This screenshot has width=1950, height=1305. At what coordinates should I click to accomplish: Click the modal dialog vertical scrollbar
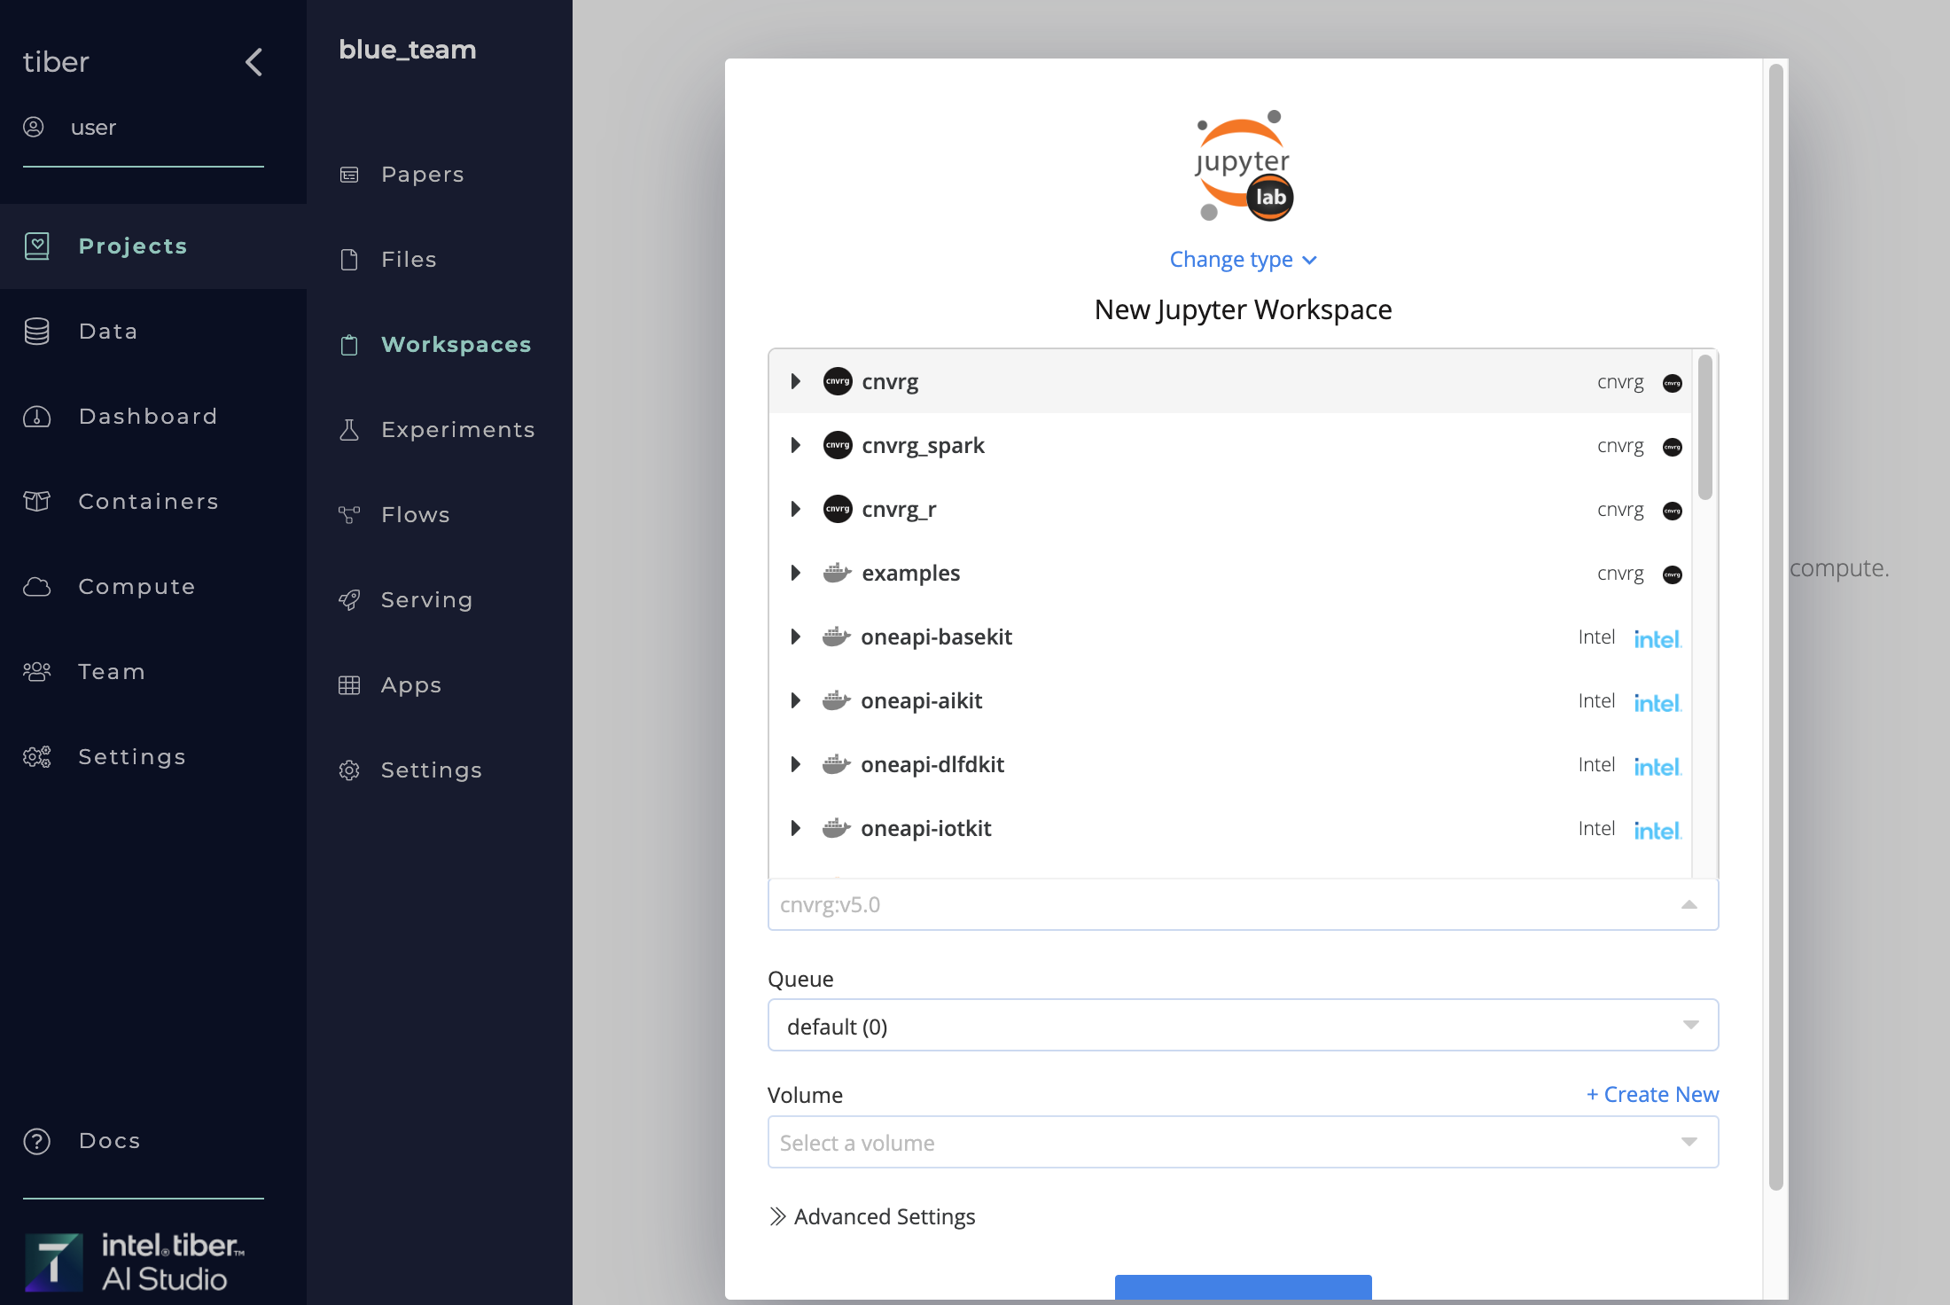click(1775, 626)
